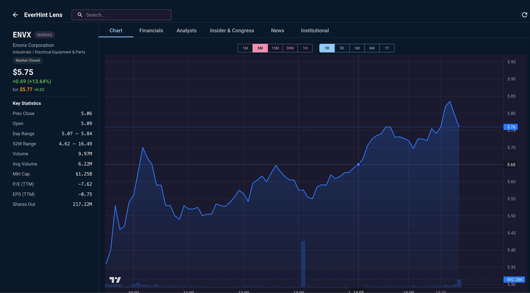This screenshot has width=530, height=293.
Task: Switch range to 1Y
Action: pos(387,48)
